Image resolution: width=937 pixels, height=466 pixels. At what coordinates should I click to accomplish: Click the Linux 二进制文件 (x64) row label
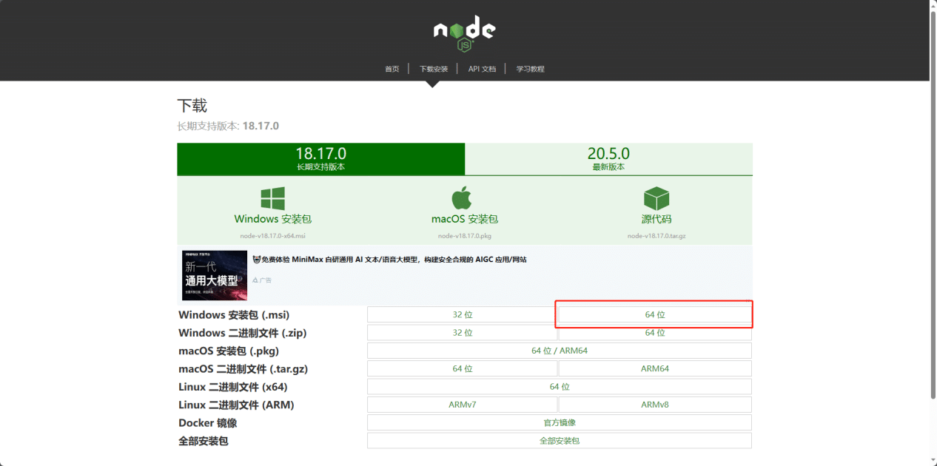(232, 387)
